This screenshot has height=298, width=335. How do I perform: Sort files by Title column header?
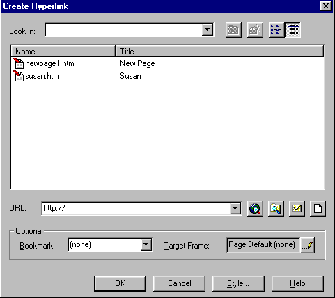click(x=219, y=52)
